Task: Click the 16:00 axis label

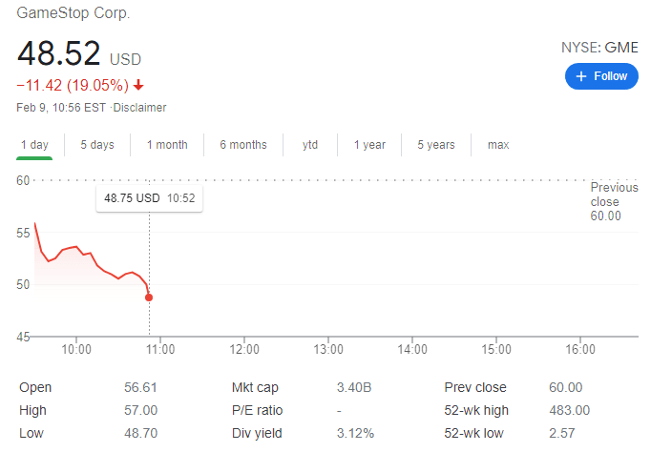Action: point(580,349)
